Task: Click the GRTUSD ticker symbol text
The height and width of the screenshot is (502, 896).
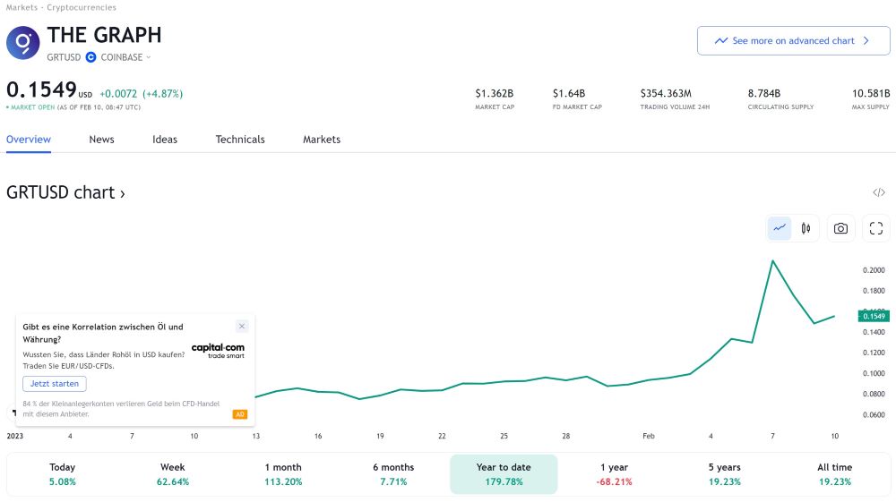Action: pos(64,57)
